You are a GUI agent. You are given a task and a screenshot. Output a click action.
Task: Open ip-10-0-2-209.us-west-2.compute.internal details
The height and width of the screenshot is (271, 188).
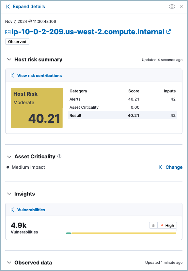[87, 32]
